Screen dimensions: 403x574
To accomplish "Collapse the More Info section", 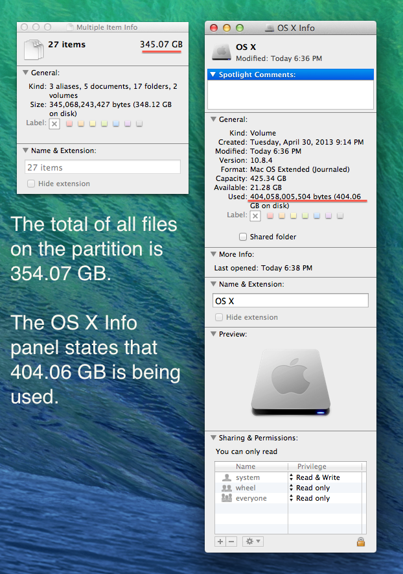I will click(x=214, y=254).
